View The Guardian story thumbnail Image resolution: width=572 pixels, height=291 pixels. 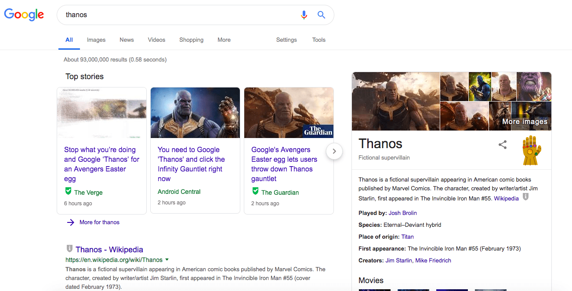tap(289, 113)
